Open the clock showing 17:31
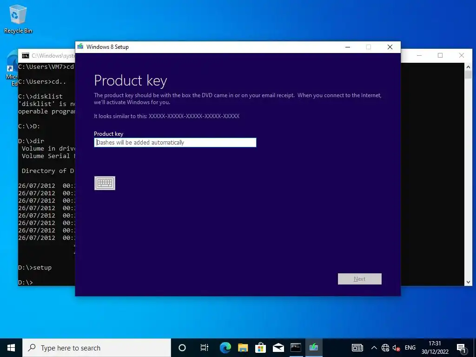The image size is (476, 357). 435,348
